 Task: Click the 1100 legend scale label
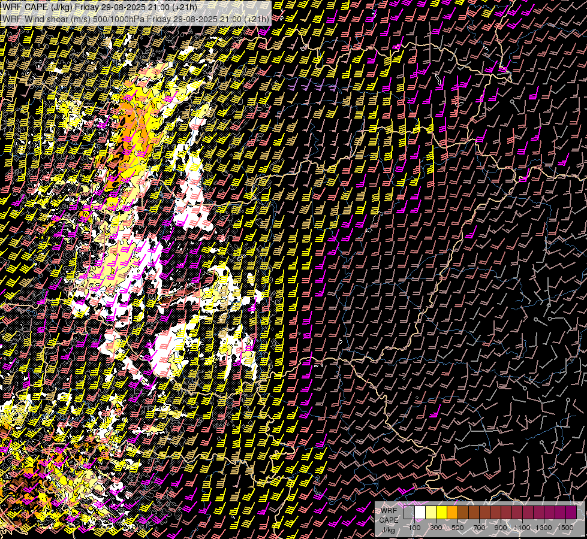click(522, 528)
